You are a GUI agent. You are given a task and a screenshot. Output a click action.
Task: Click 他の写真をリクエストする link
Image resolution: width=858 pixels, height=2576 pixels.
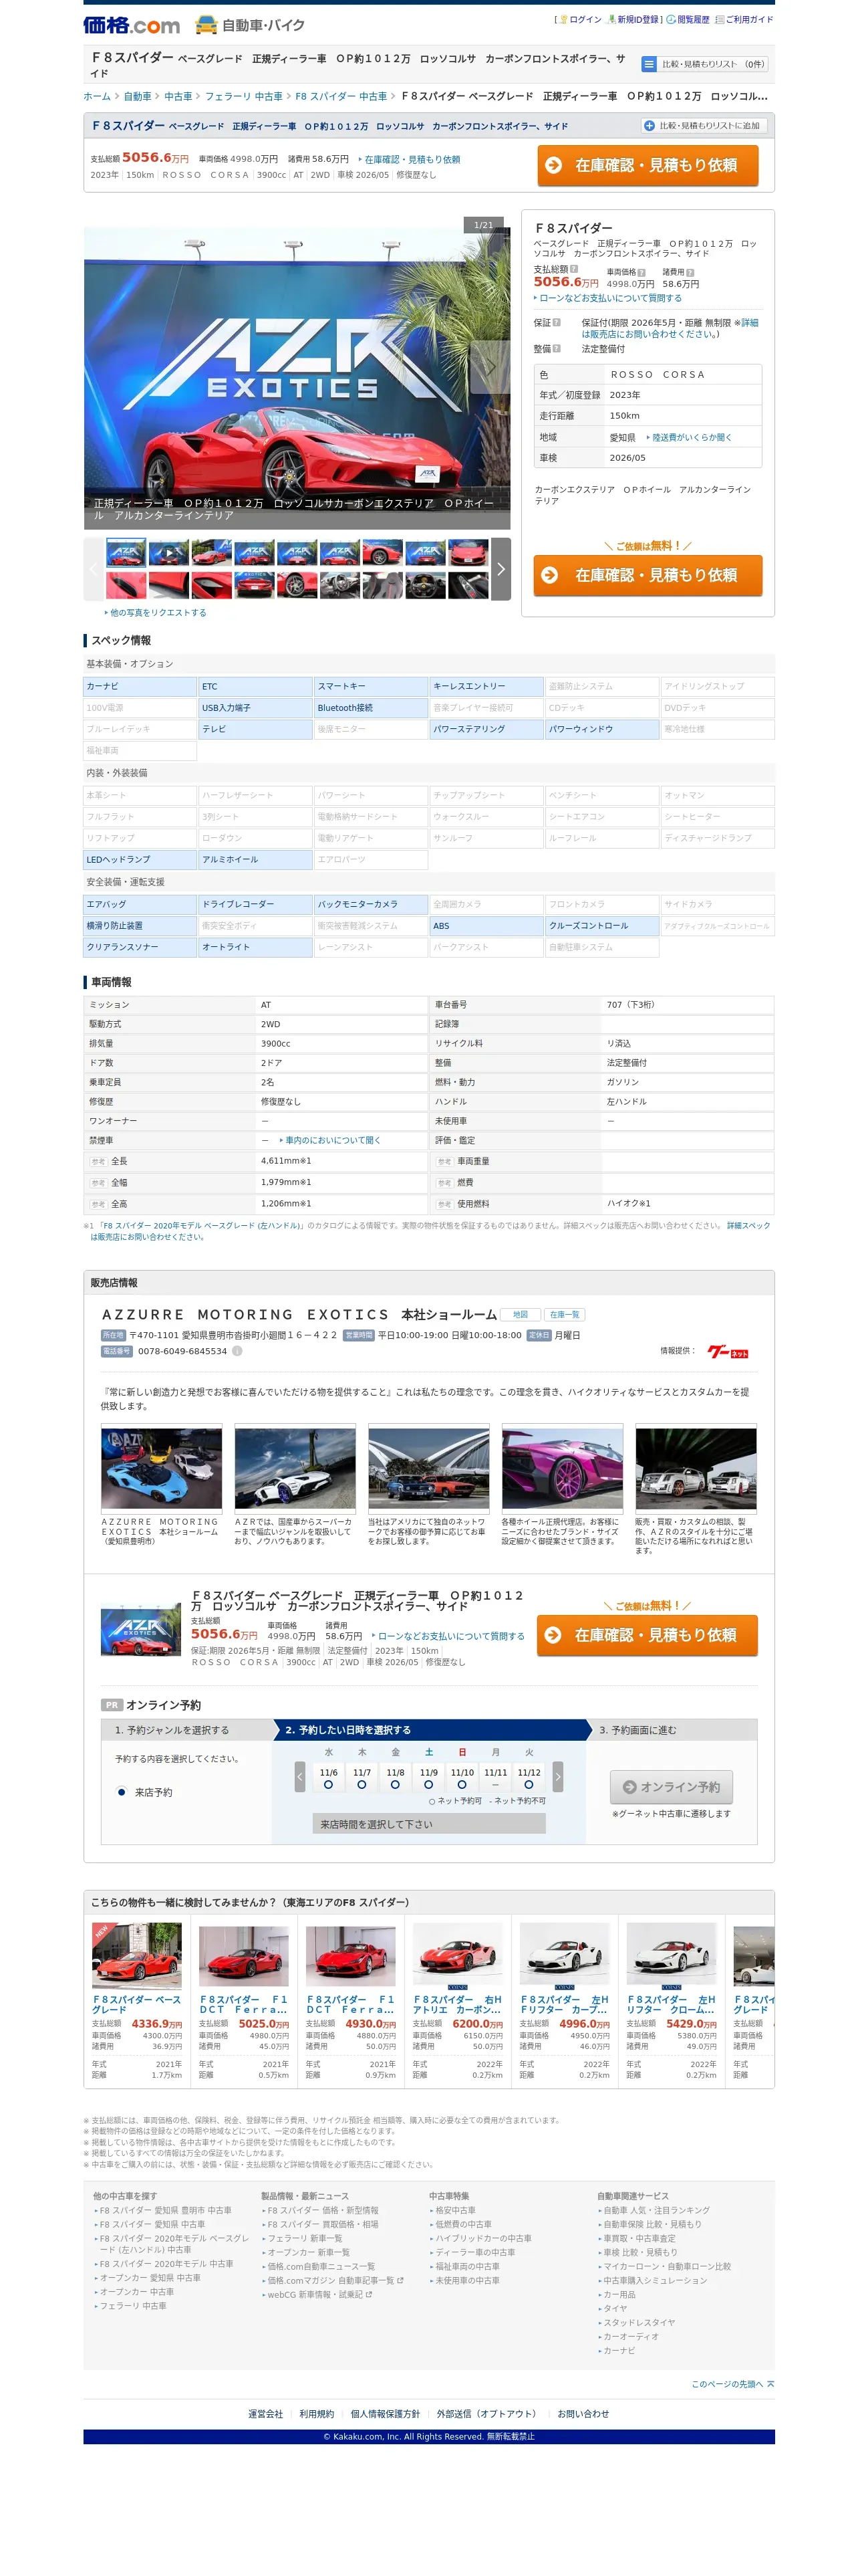pos(158,613)
